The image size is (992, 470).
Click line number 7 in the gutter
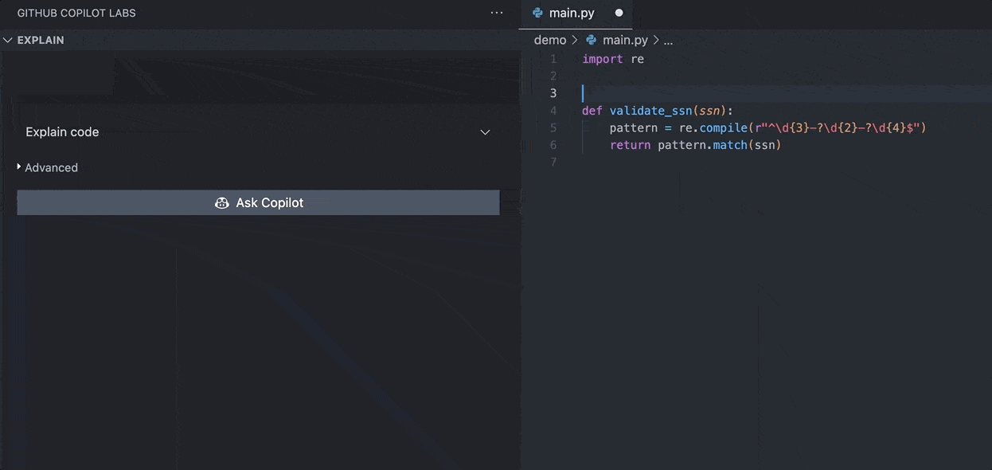(553, 162)
